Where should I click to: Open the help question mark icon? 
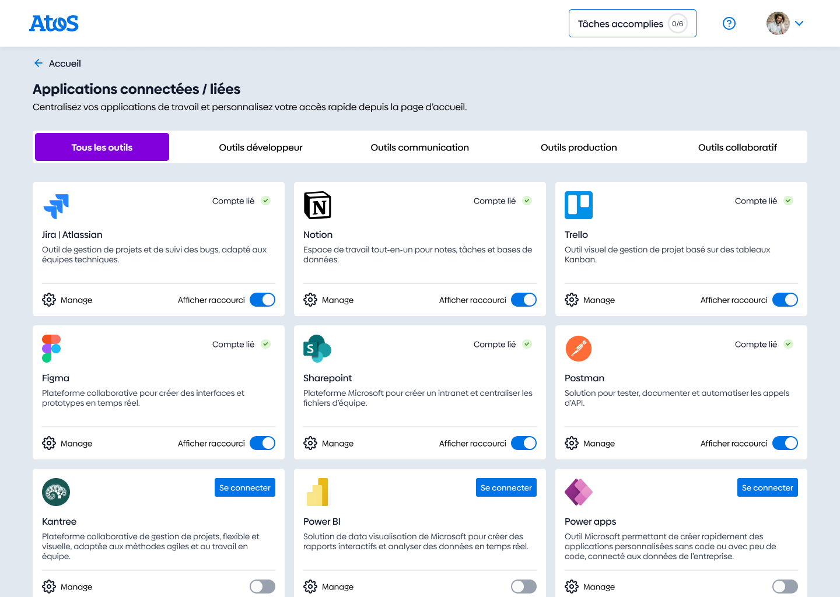729,23
